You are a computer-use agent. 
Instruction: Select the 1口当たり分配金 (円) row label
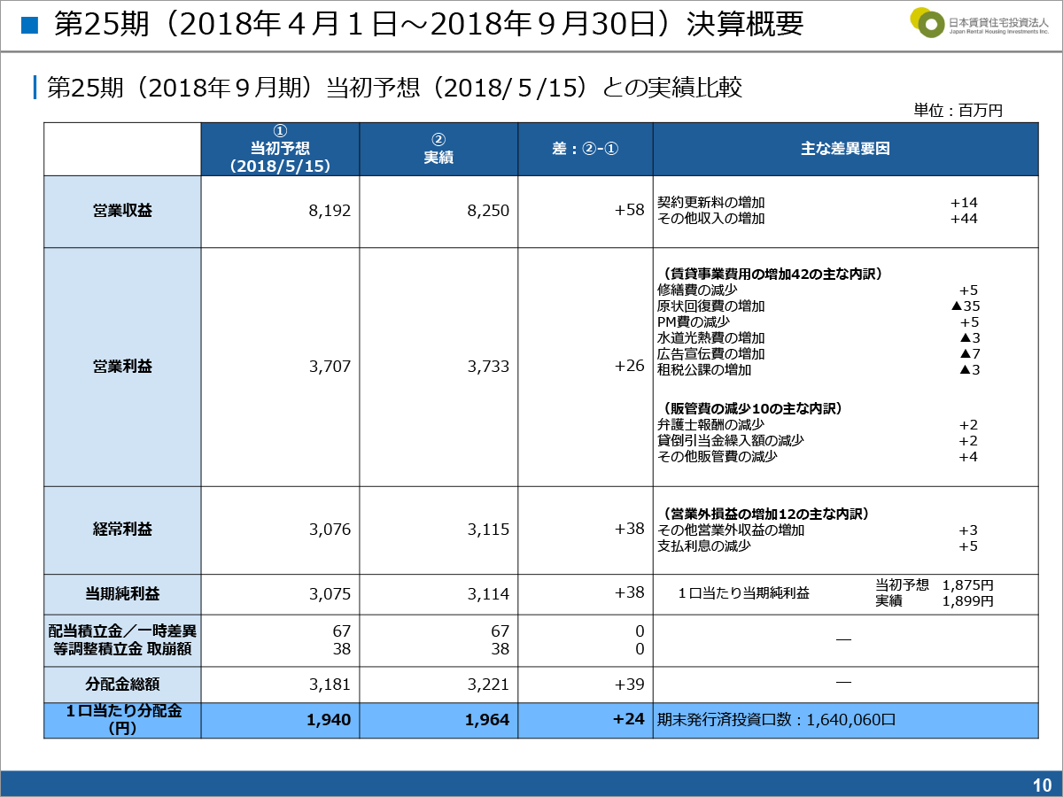(122, 720)
